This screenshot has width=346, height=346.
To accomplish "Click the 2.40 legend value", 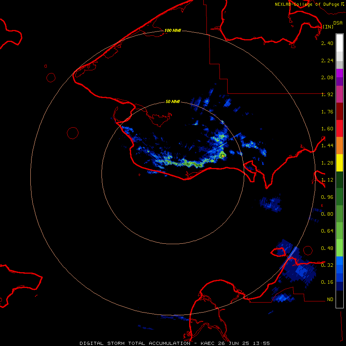I will pos(327,43).
